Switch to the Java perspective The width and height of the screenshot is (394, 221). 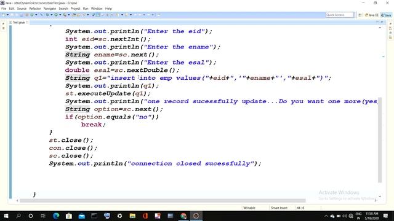386,15
